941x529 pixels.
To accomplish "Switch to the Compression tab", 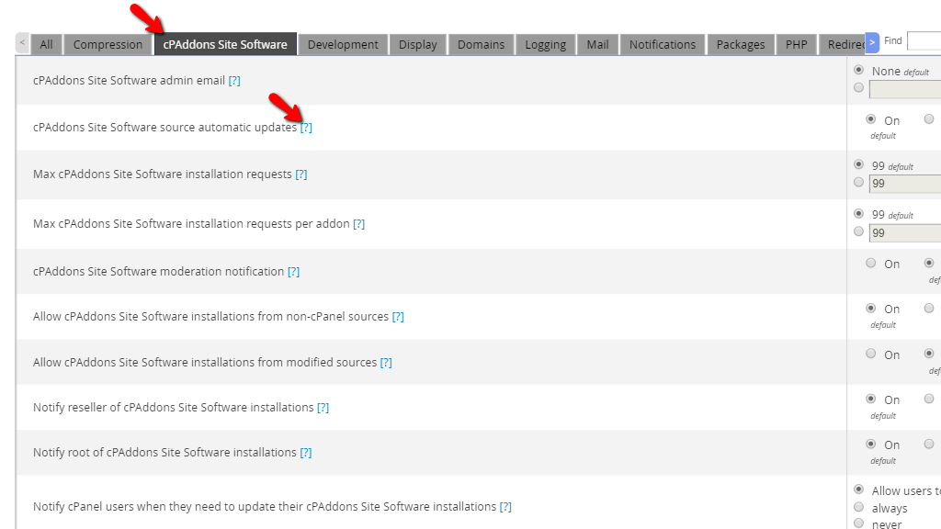I will pyautogui.click(x=108, y=44).
